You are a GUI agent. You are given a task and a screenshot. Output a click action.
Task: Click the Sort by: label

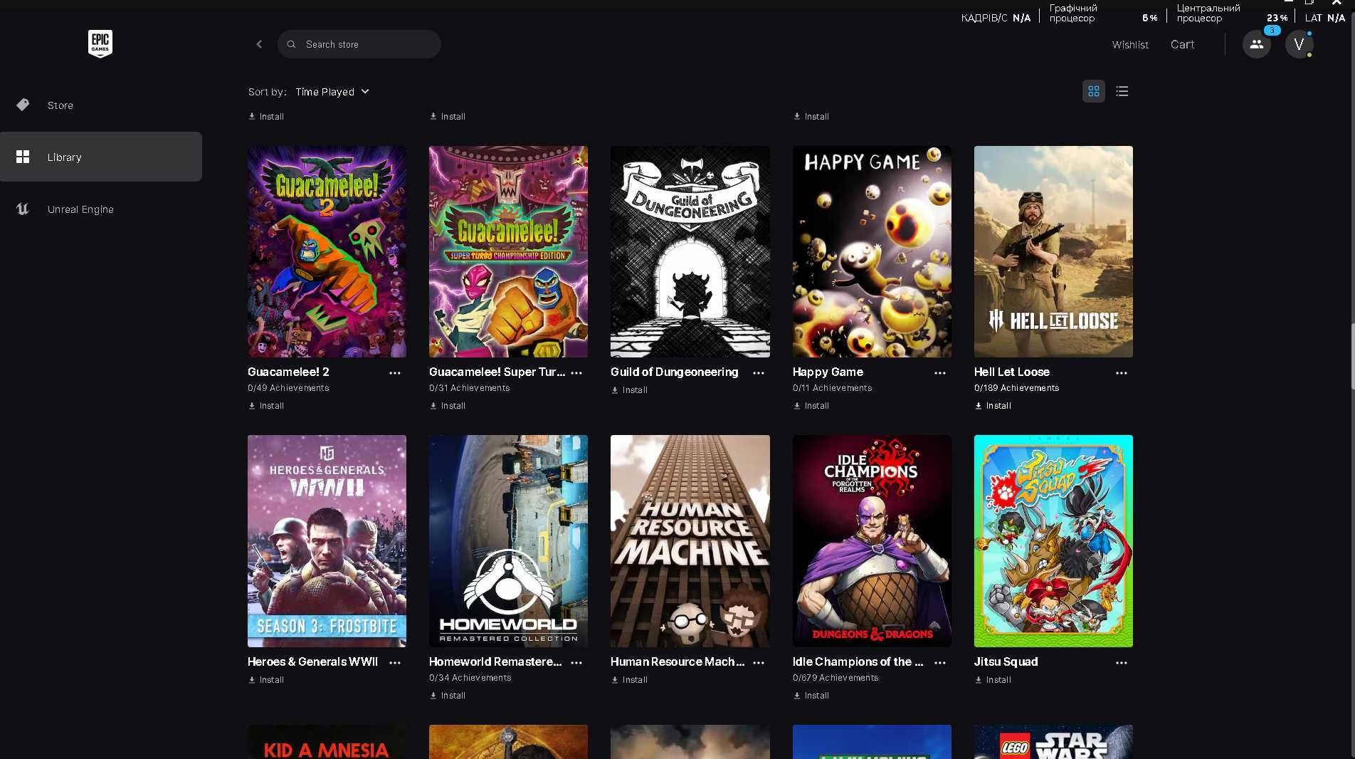tap(268, 92)
